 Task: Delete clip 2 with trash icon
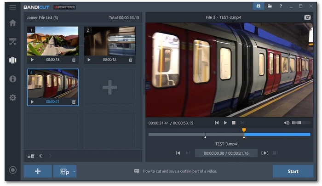(x=131, y=60)
